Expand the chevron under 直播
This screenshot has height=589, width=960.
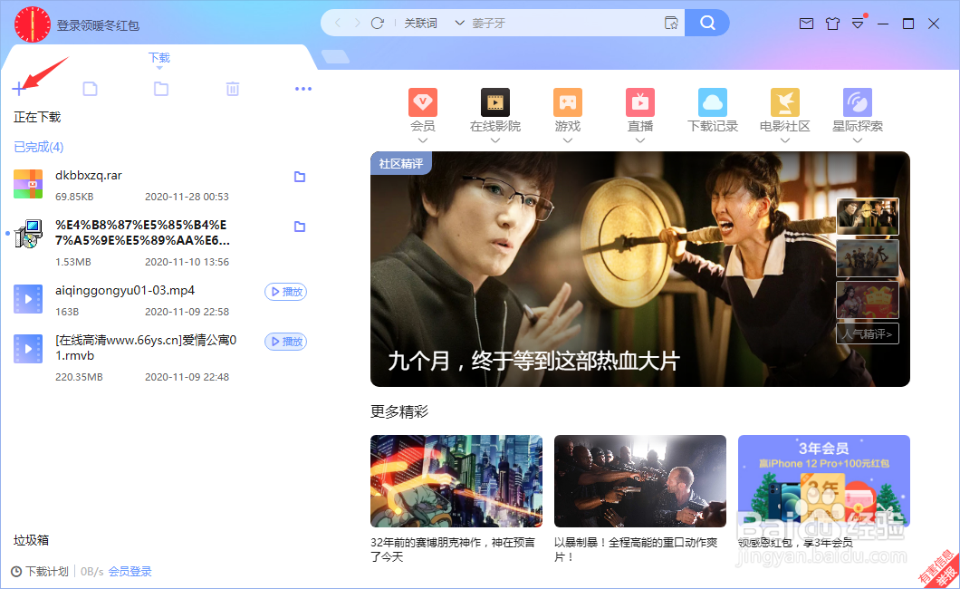(x=640, y=140)
